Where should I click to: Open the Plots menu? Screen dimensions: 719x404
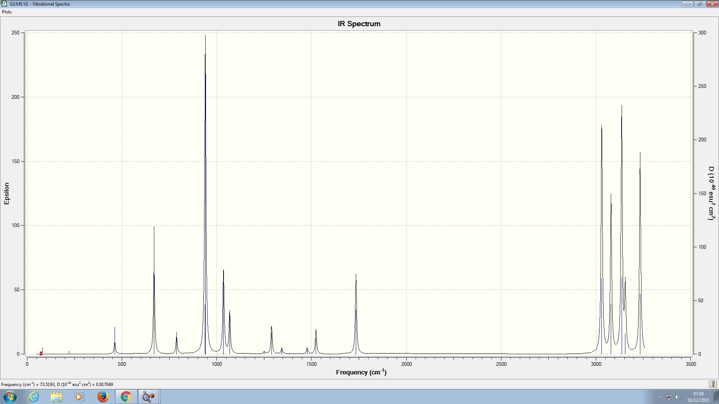[x=7, y=12]
